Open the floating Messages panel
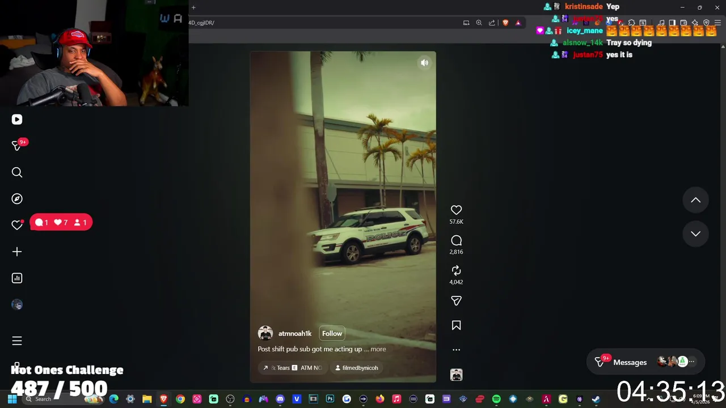 pos(645,362)
